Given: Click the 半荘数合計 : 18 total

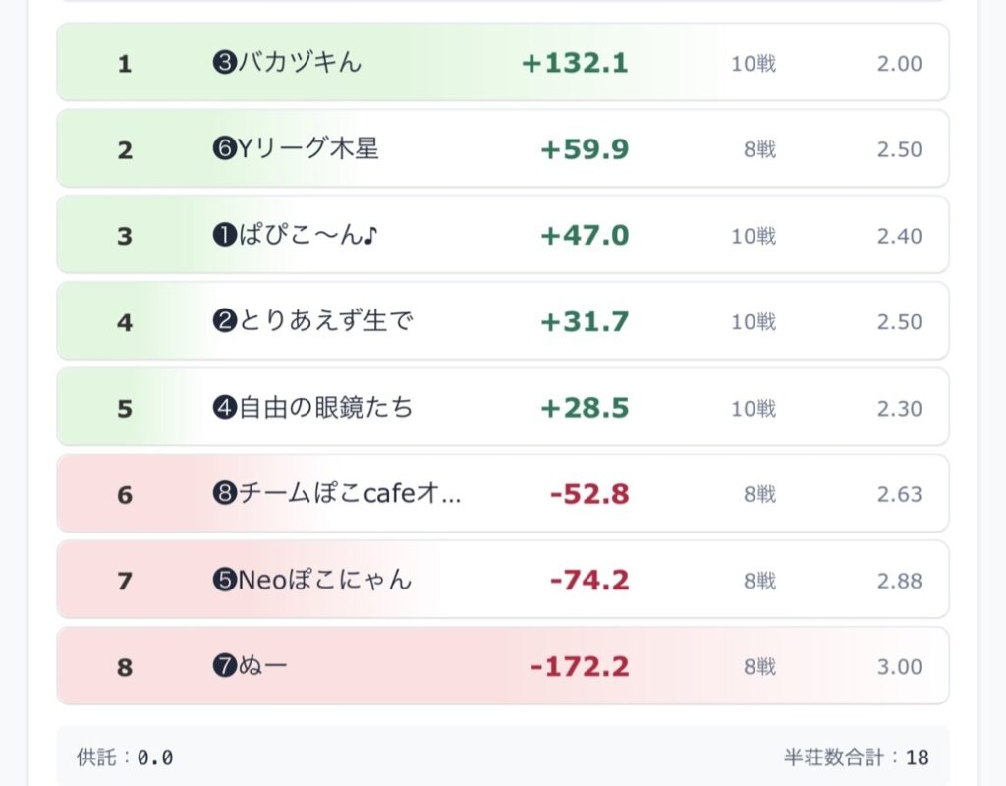Looking at the screenshot, I should [x=856, y=758].
